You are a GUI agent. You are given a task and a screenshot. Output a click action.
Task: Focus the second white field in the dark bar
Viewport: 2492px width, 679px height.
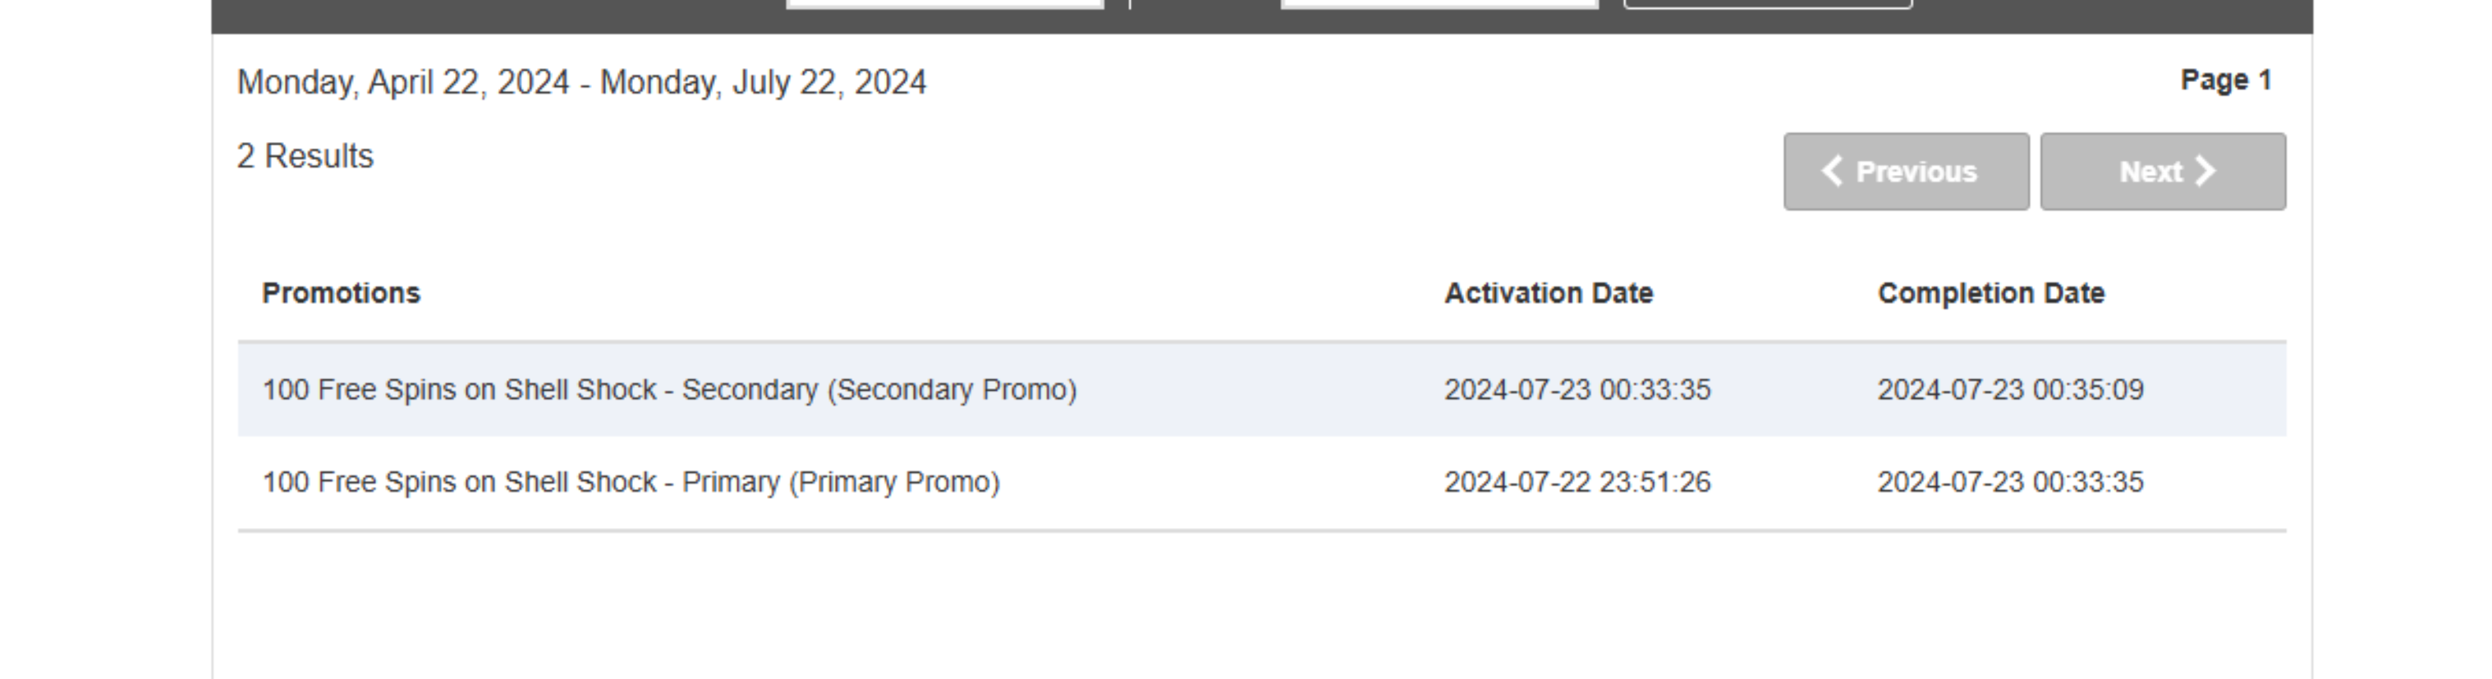click(x=1439, y=4)
